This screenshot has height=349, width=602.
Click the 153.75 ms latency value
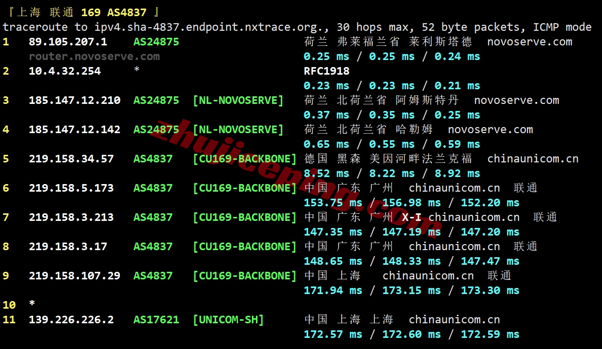(x=333, y=203)
